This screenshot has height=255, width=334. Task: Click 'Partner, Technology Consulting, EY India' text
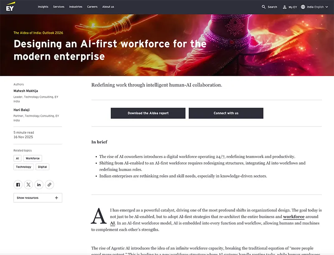tap(36, 118)
